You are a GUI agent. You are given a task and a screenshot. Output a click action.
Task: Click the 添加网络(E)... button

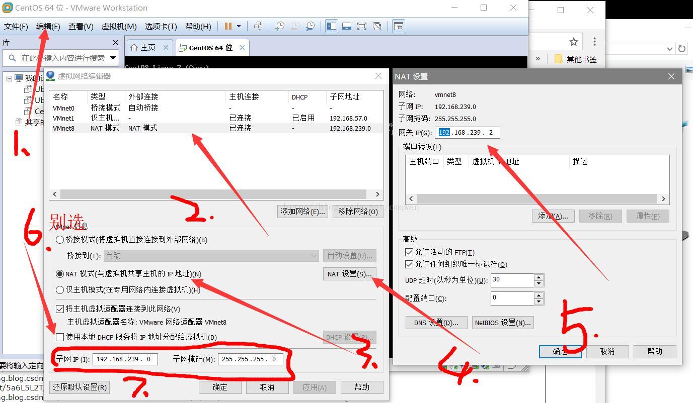click(302, 212)
